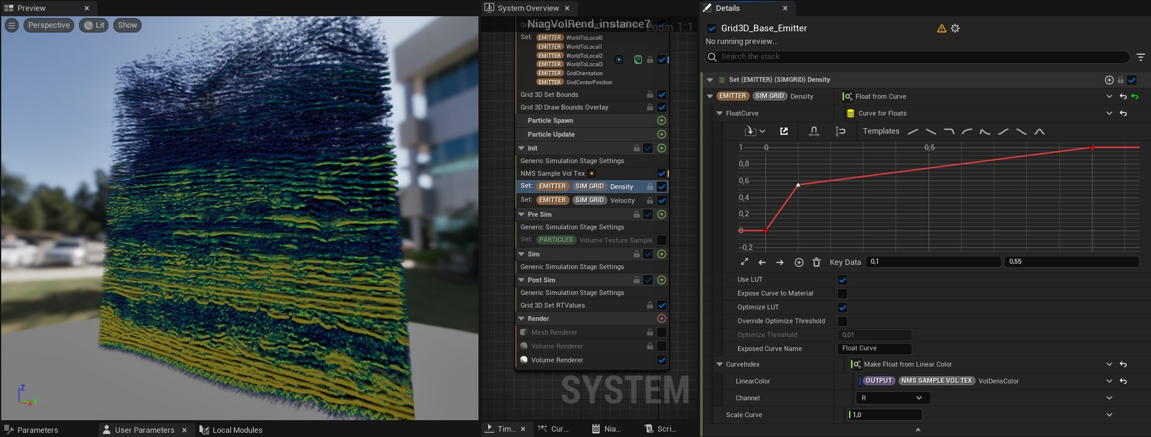This screenshot has height=437, width=1151.
Task: Select the enabled Volume Renderer row
Action: tap(592, 360)
